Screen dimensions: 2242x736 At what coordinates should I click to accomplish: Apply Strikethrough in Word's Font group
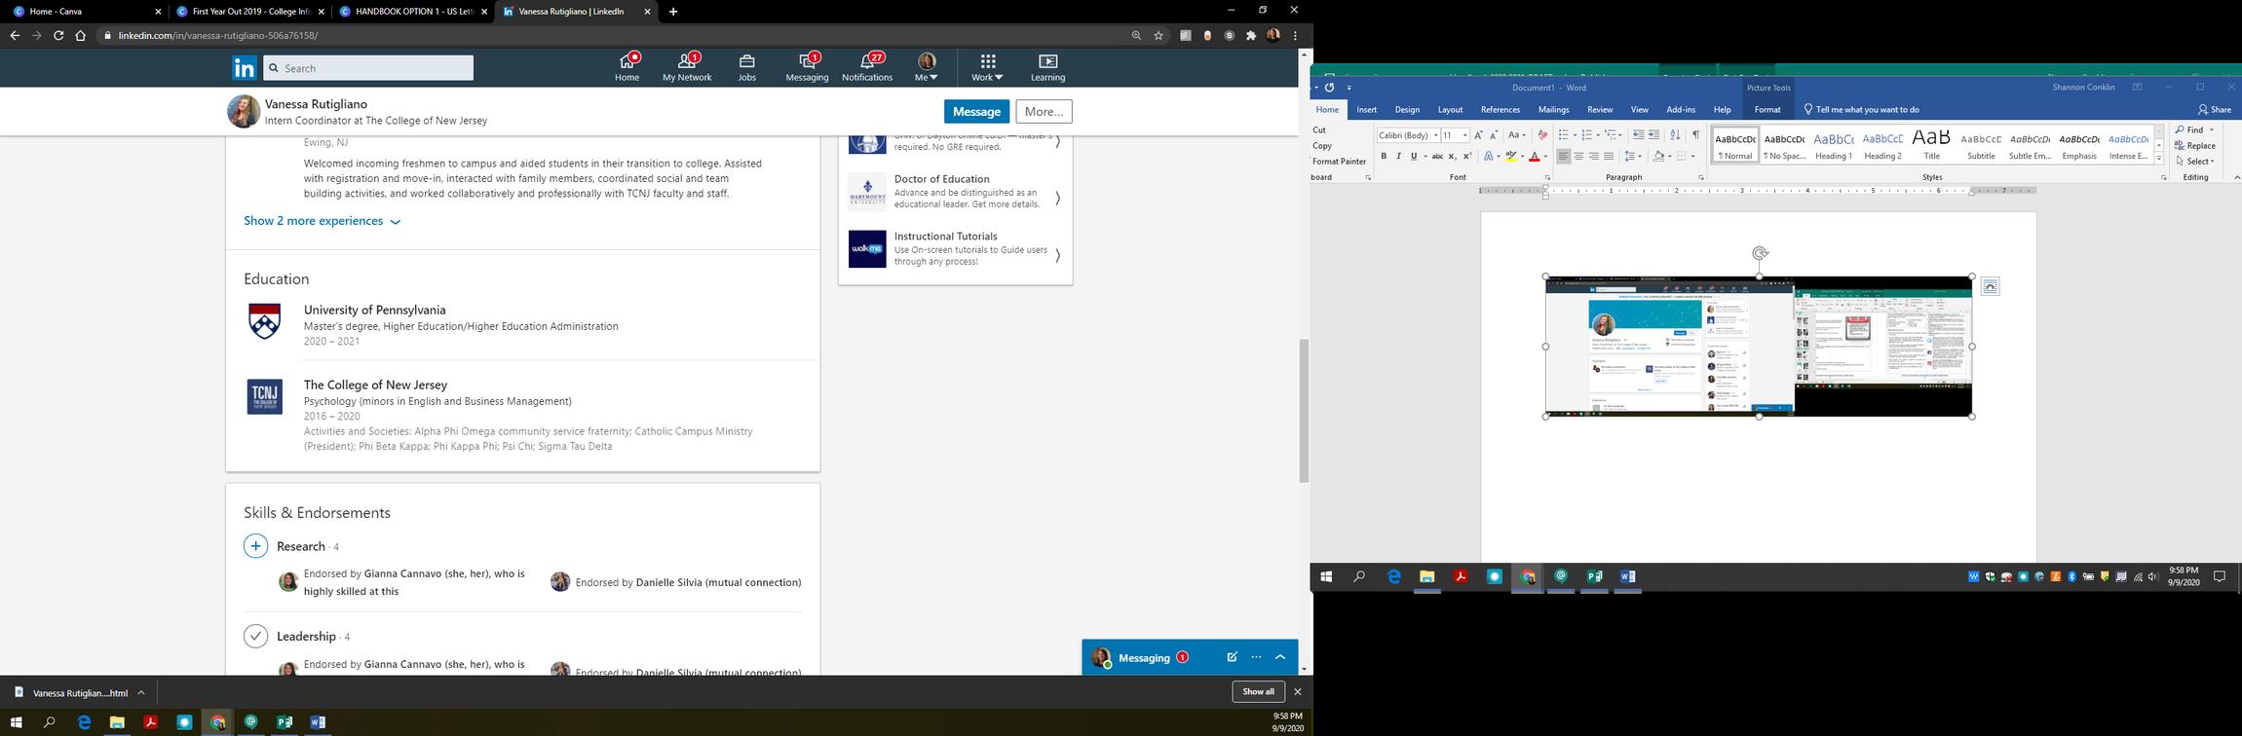(x=1437, y=156)
